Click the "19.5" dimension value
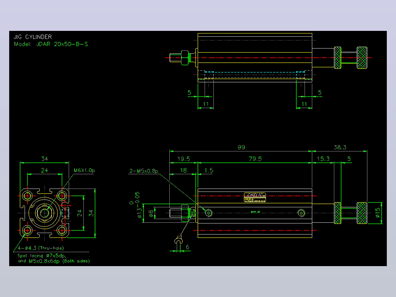Image resolution: width=396 pixels, height=297 pixels. coord(184,159)
